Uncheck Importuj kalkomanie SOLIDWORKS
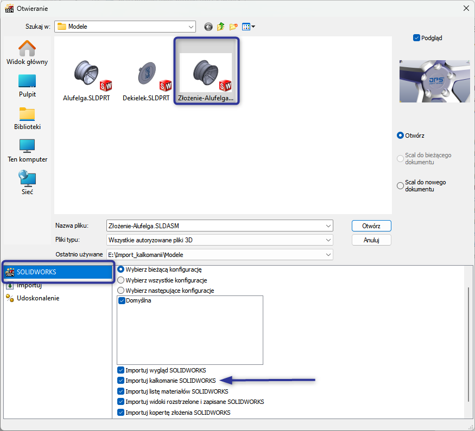The width and height of the screenshot is (475, 431). coord(121,381)
